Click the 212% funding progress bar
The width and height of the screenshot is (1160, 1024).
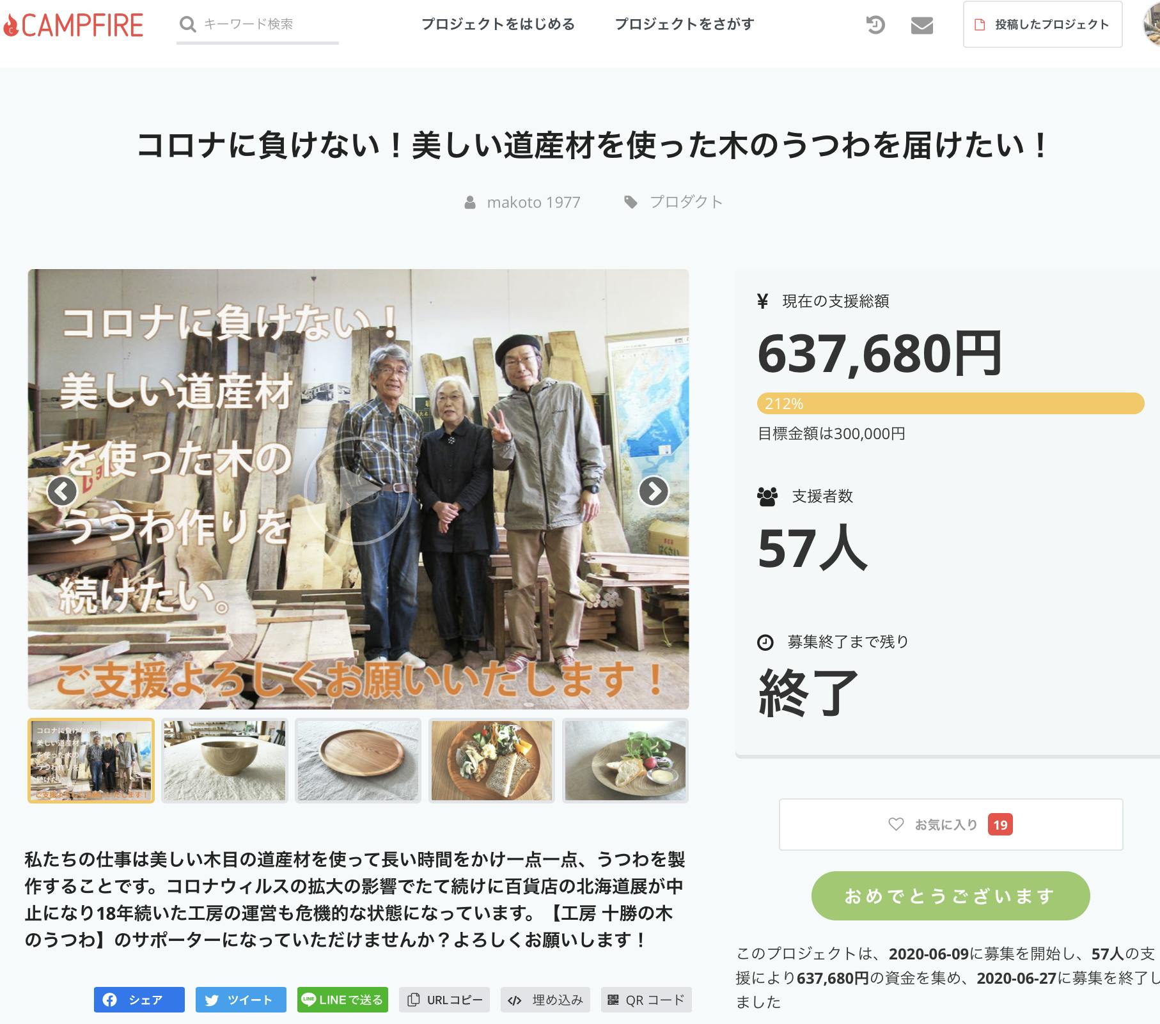coord(950,403)
